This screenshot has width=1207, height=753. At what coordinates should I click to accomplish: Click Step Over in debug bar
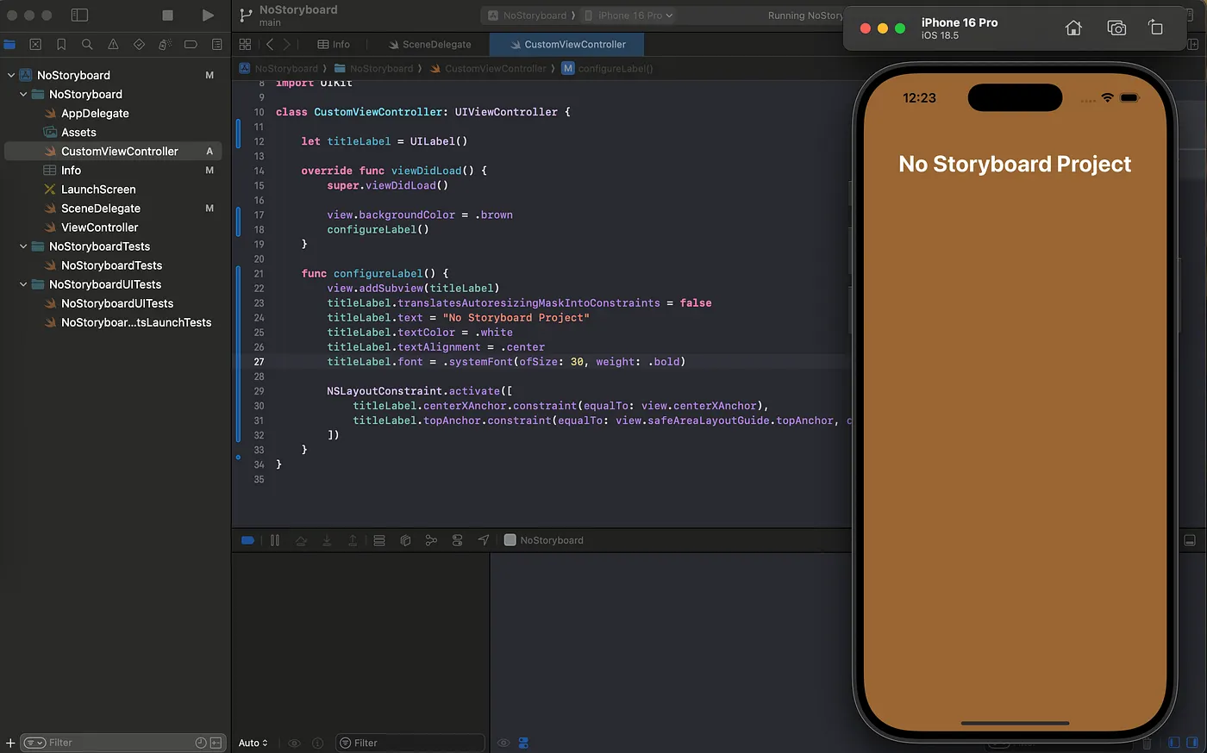tap(301, 540)
